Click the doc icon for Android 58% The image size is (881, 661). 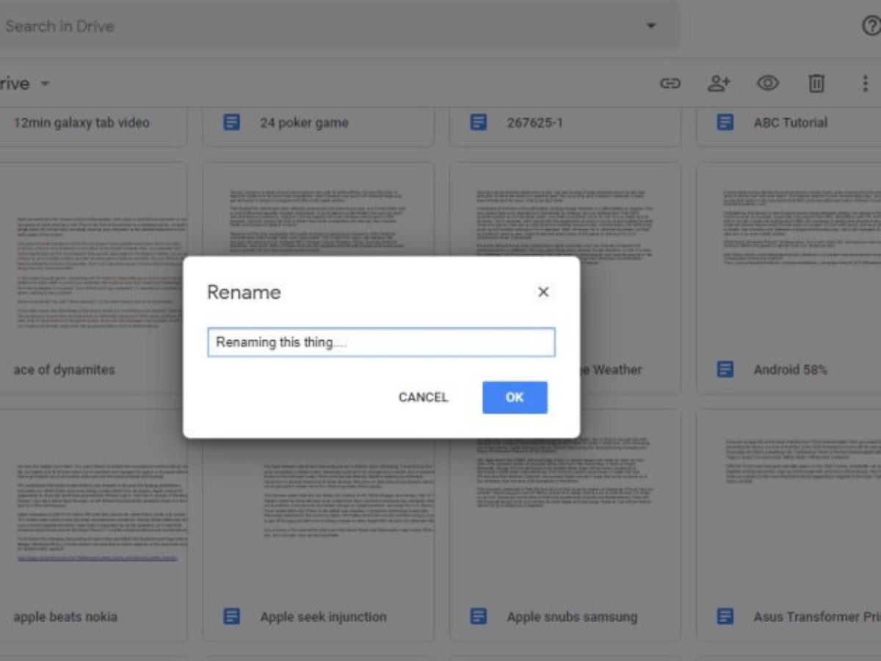point(725,369)
